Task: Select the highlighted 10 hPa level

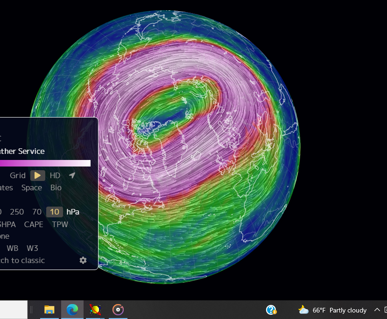Action: pyautogui.click(x=55, y=212)
